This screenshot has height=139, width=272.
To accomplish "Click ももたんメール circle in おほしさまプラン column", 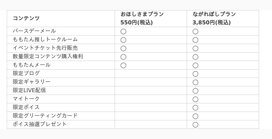I will click(x=123, y=65).
